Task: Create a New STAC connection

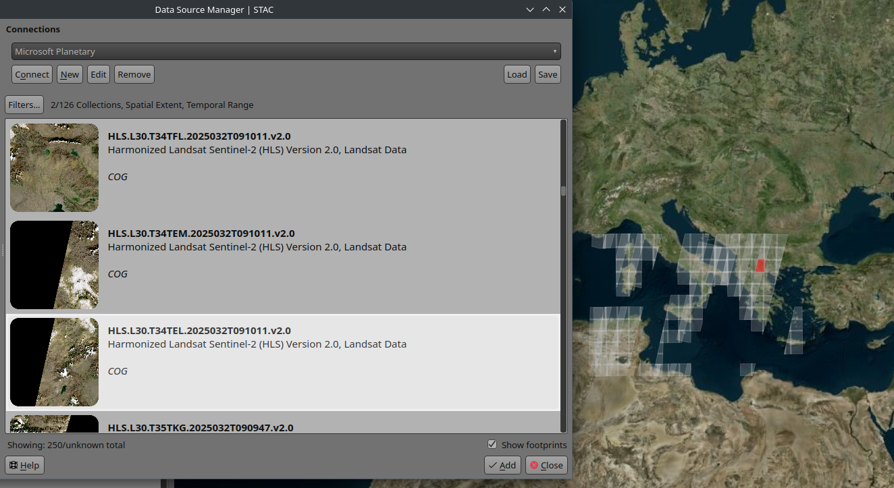Action: (70, 74)
